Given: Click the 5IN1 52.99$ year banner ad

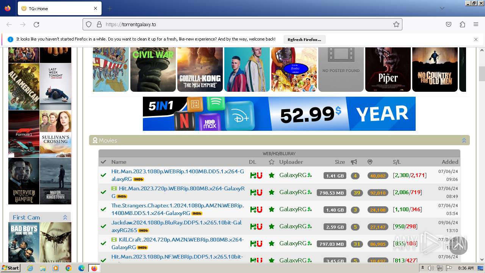Looking at the screenshot, I should click(x=279, y=114).
